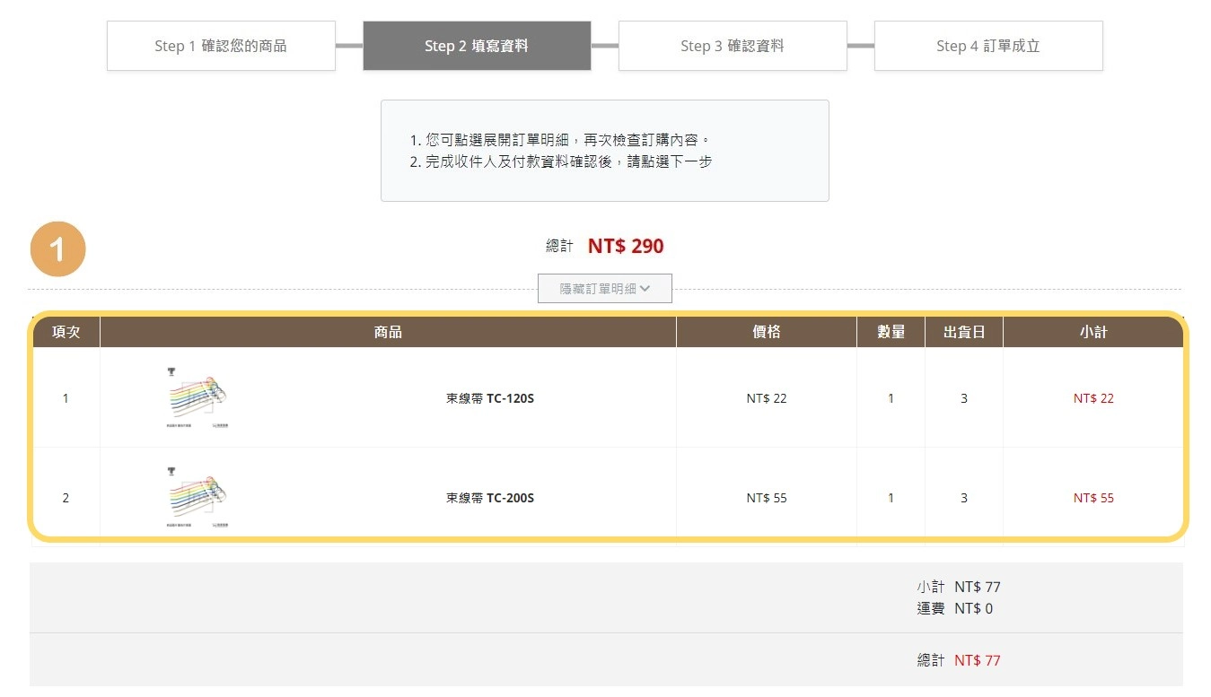1211x697 pixels.
Task: Open the 束線帶 TC-120S product thumbnail
Action: pos(197,398)
